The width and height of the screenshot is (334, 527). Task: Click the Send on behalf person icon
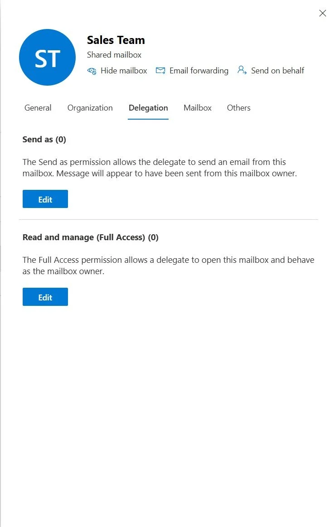(x=242, y=70)
